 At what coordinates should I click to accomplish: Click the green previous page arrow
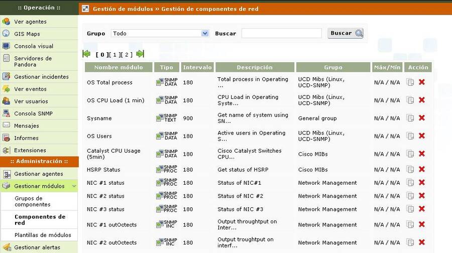click(86, 54)
